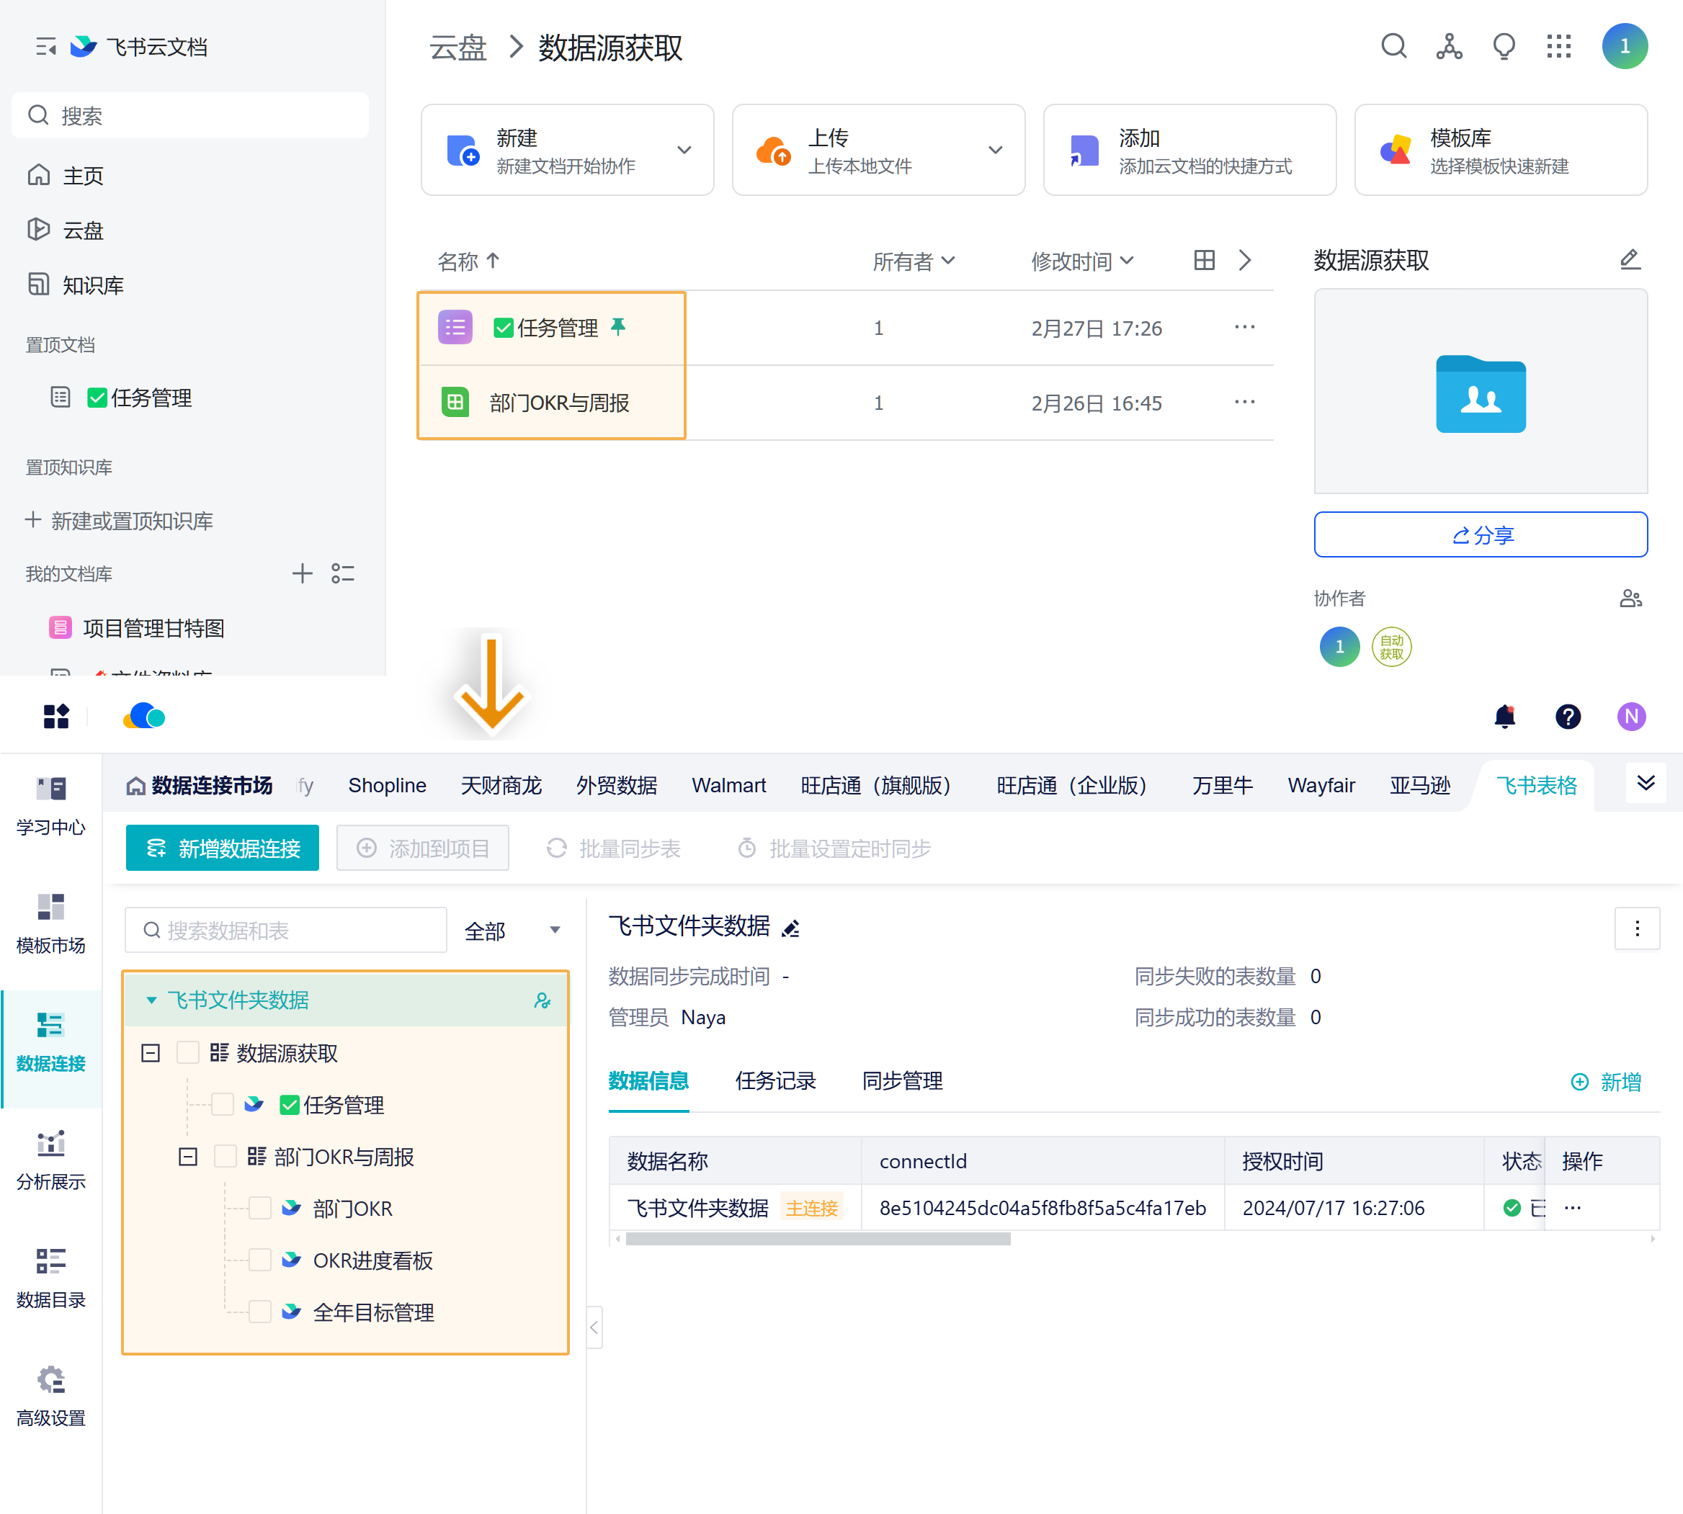Click the plus icon beside 我的文档库
The width and height of the screenshot is (1683, 1514).
pos(302,573)
